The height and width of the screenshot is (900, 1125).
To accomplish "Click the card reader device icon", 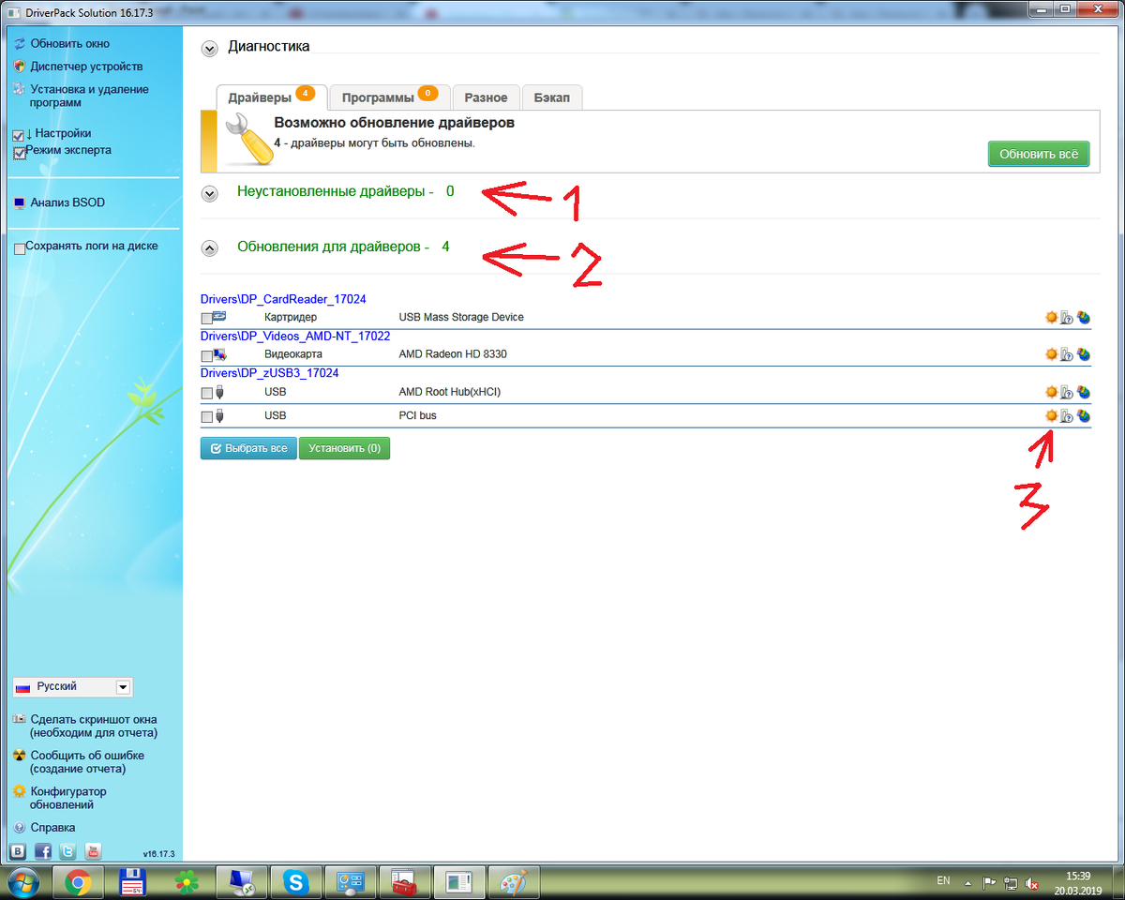I will [x=220, y=318].
